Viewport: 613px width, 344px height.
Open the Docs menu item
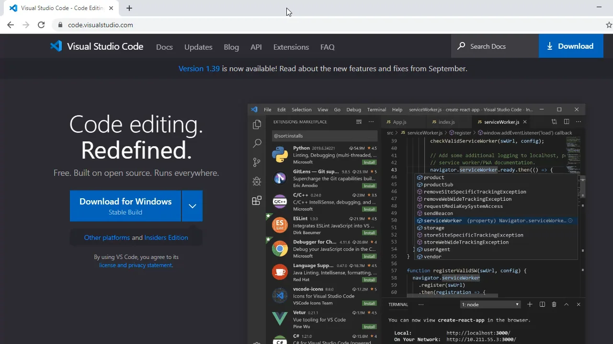tap(164, 47)
